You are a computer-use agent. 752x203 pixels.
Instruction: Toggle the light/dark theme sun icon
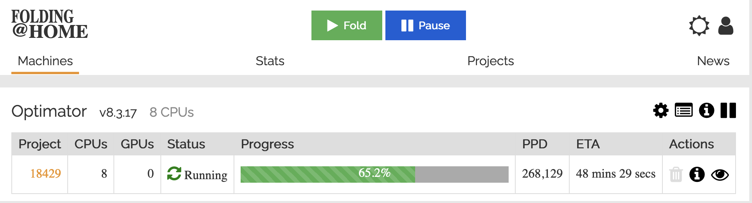tap(699, 26)
